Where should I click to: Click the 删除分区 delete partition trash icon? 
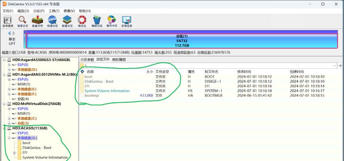(x=97, y=21)
